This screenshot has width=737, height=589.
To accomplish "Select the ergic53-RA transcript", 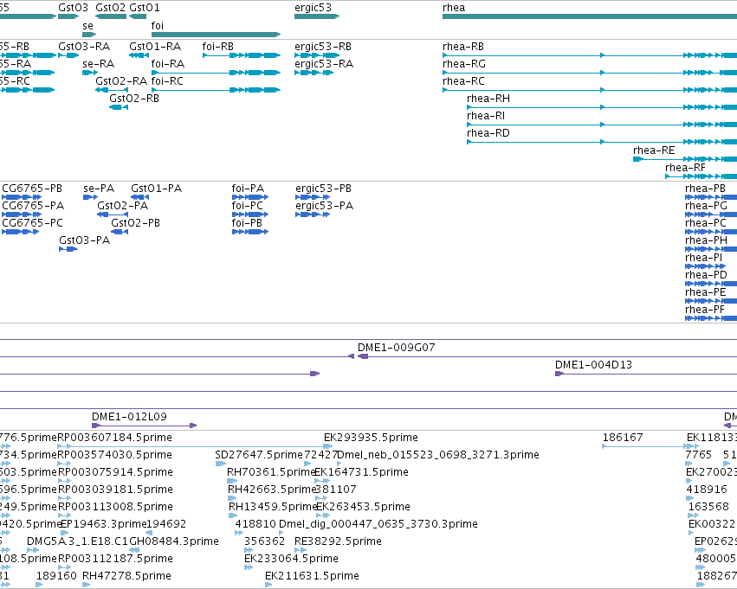I will pos(314,73).
